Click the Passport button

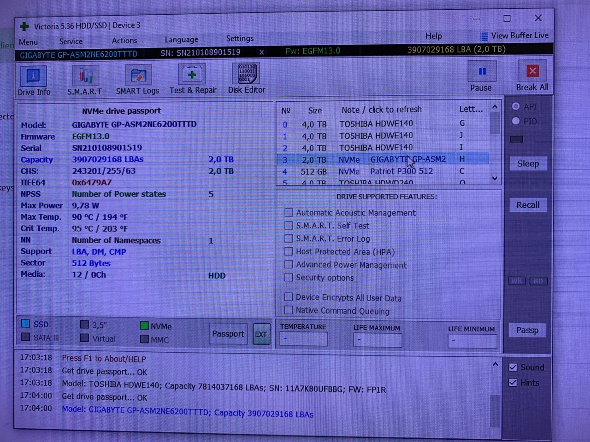pyautogui.click(x=228, y=334)
